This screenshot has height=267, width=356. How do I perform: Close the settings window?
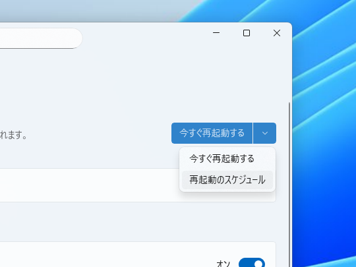pos(277,33)
